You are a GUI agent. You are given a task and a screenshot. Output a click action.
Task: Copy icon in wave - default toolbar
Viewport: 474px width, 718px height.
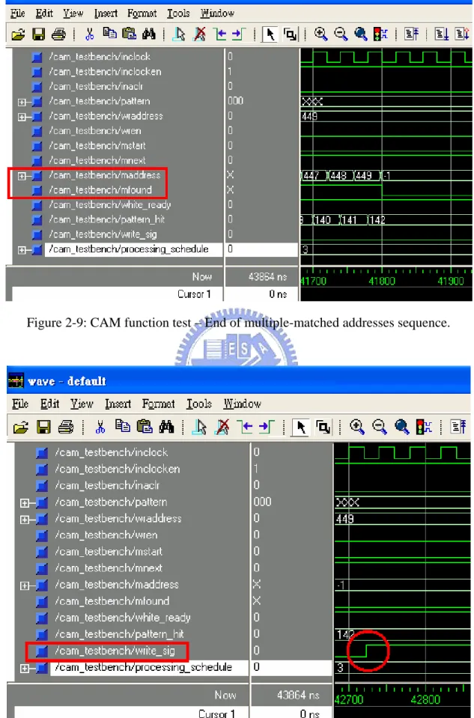[x=124, y=428]
